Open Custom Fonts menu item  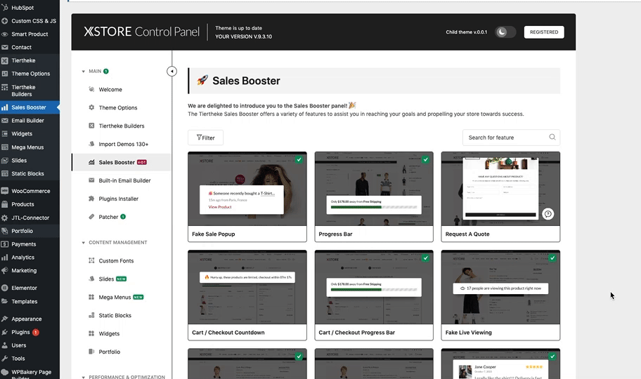116,260
